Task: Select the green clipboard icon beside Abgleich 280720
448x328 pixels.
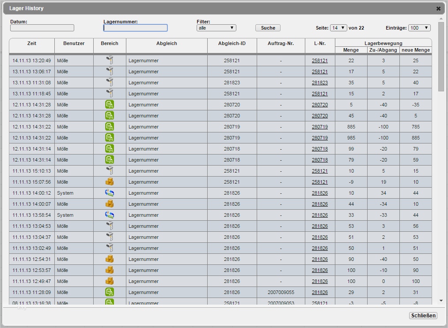Action: coord(110,105)
